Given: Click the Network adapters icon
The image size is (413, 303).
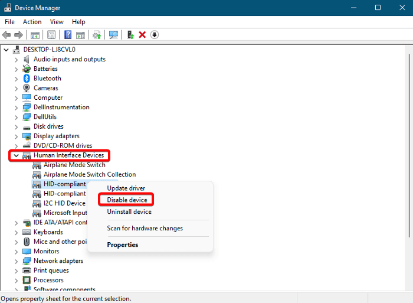Looking at the screenshot, I should click(x=27, y=261).
